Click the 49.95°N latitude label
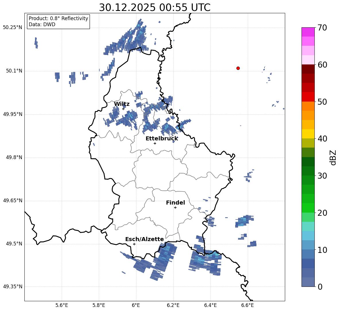Viewport: 340px width, 311px height. [x=13, y=114]
